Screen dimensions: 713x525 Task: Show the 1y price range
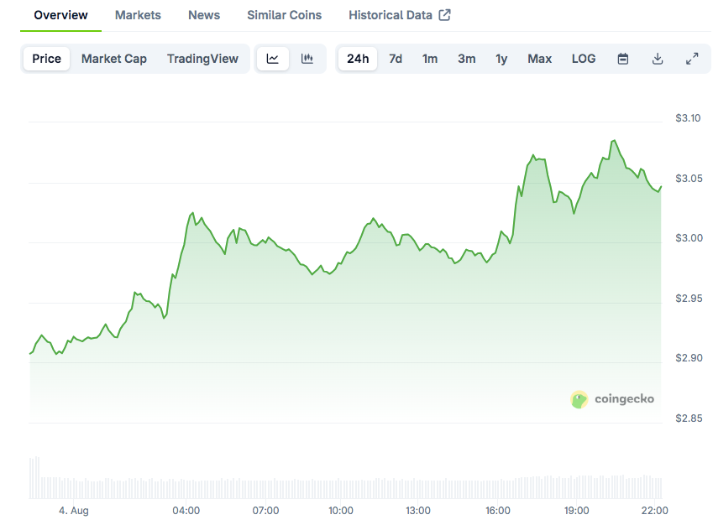[x=501, y=59]
